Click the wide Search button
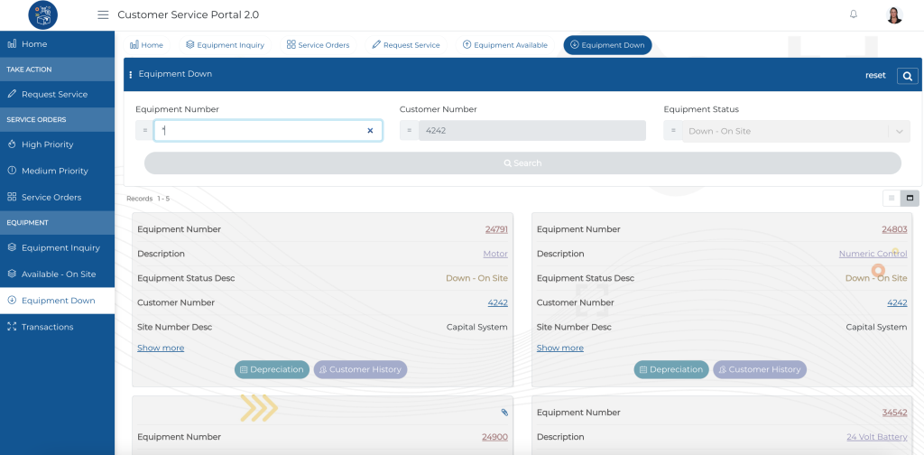This screenshot has height=455, width=924. point(522,163)
